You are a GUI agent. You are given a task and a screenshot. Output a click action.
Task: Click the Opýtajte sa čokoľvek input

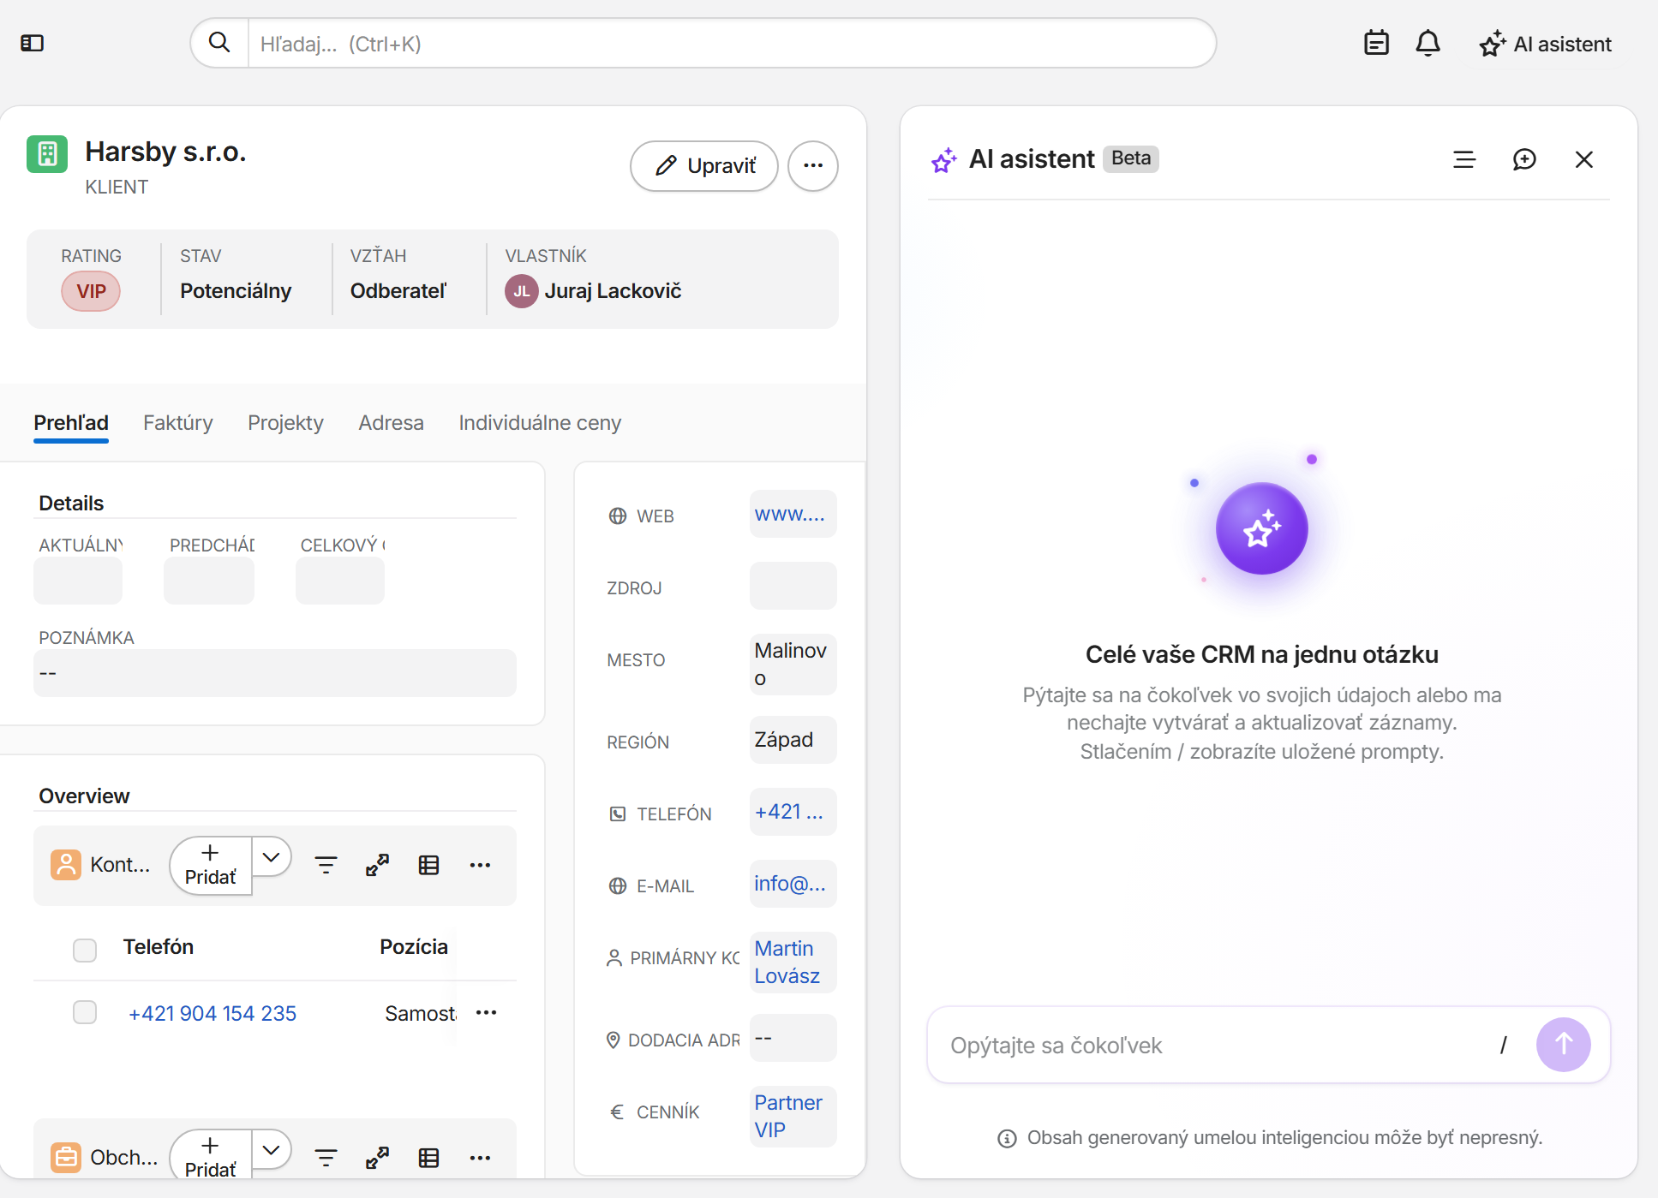pyautogui.click(x=1217, y=1046)
